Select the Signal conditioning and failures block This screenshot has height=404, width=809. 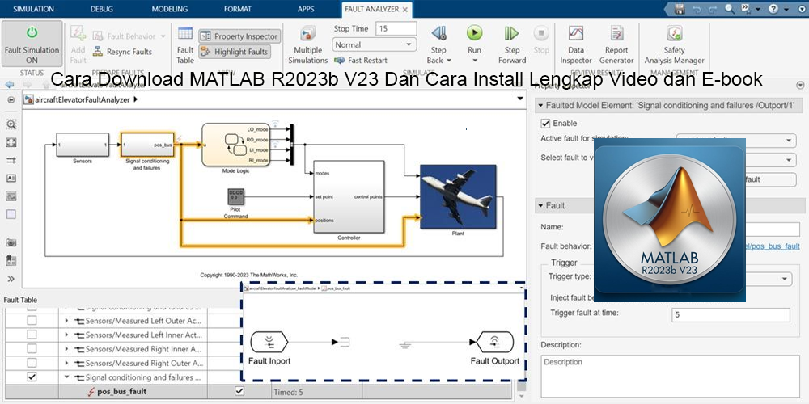pyautogui.click(x=147, y=145)
